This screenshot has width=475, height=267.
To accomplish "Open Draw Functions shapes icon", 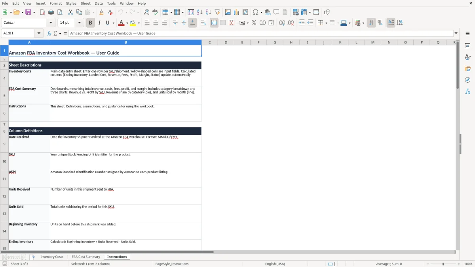I will pyautogui.click(x=327, y=12).
